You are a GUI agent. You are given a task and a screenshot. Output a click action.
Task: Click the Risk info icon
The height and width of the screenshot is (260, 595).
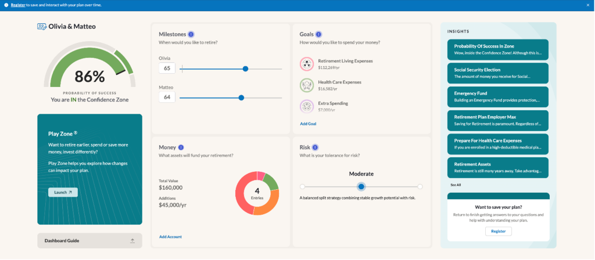tap(315, 147)
